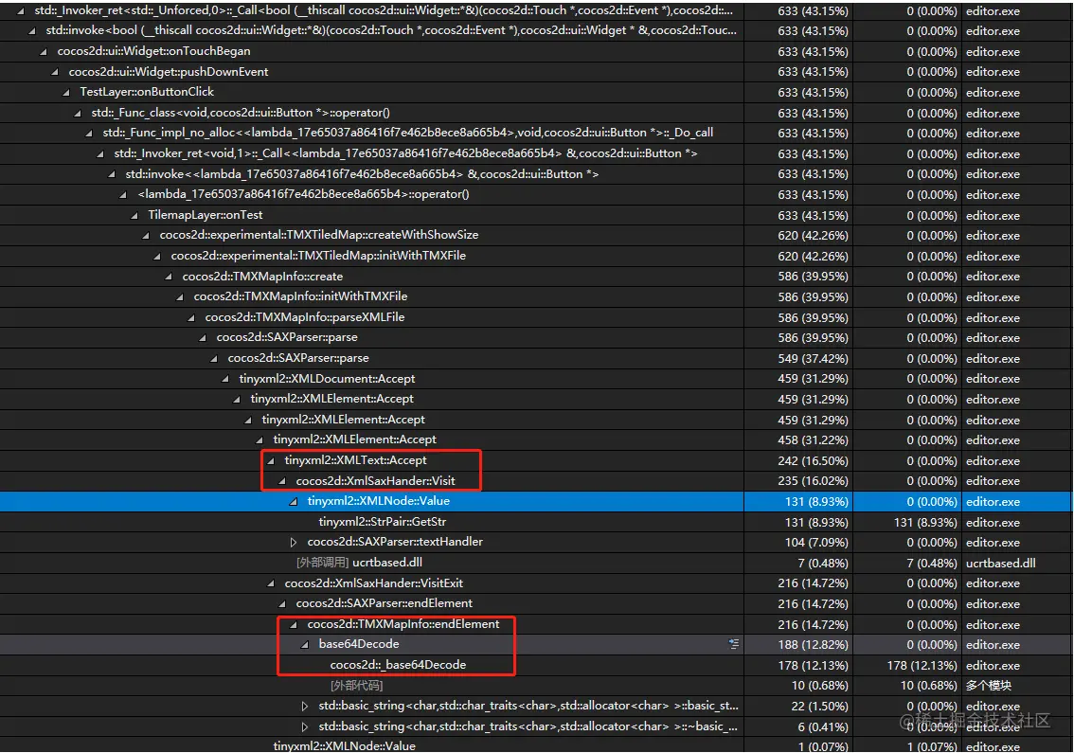Select the cocos2d::SAXParser::textHandler function name
1074x753 pixels.
pyautogui.click(x=395, y=542)
